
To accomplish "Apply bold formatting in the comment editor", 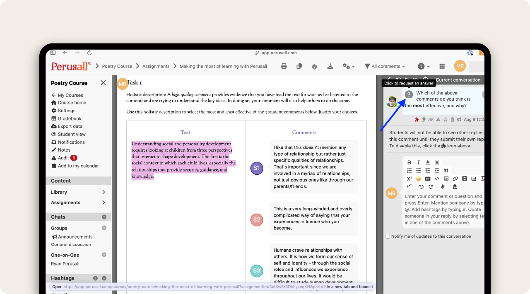I will pos(409,162).
